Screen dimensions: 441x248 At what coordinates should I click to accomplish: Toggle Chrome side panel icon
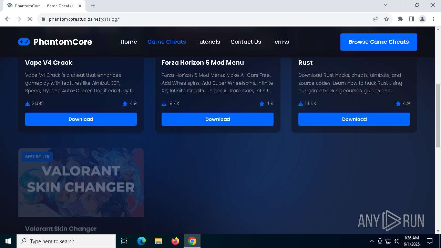point(411,19)
